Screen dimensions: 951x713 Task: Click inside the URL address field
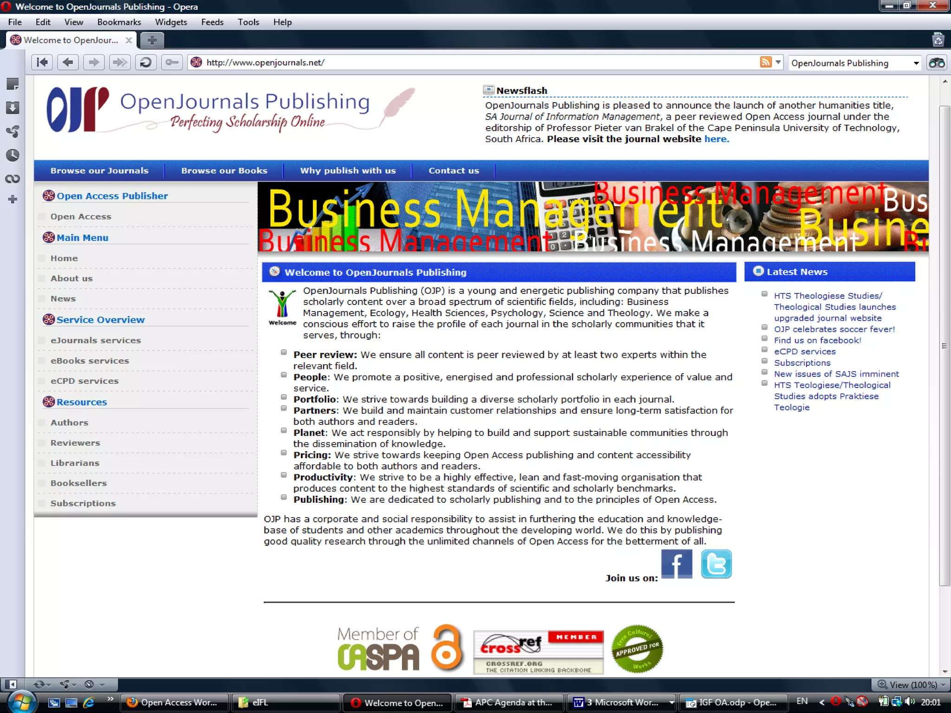click(x=464, y=62)
